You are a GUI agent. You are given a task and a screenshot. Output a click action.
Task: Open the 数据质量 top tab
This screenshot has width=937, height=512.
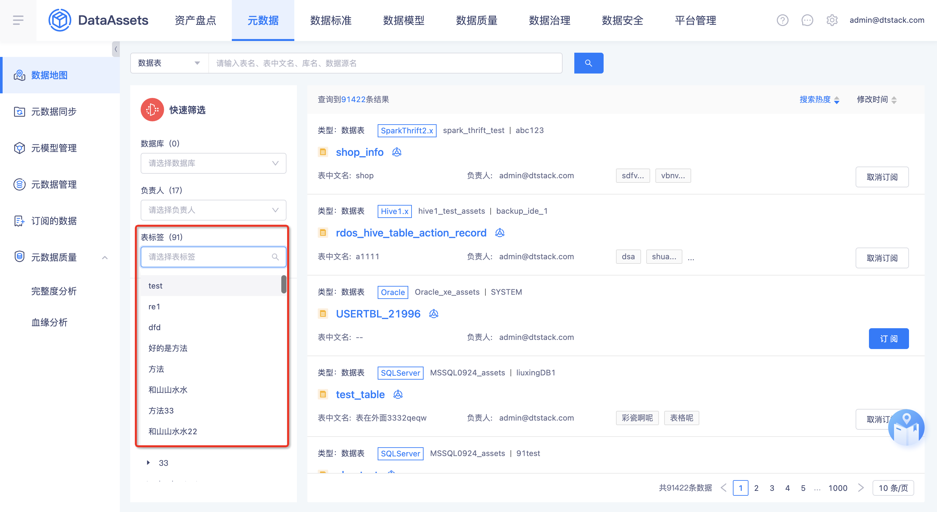[477, 20]
